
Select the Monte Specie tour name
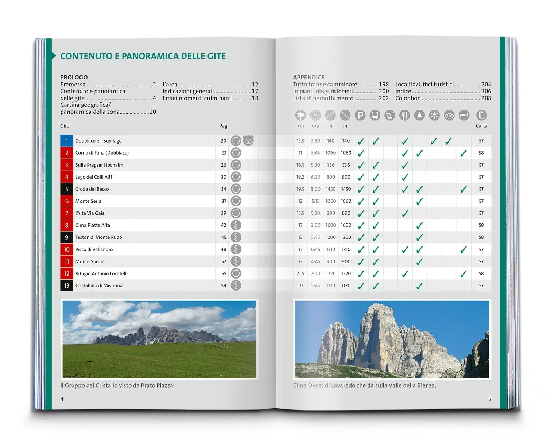(x=90, y=261)
